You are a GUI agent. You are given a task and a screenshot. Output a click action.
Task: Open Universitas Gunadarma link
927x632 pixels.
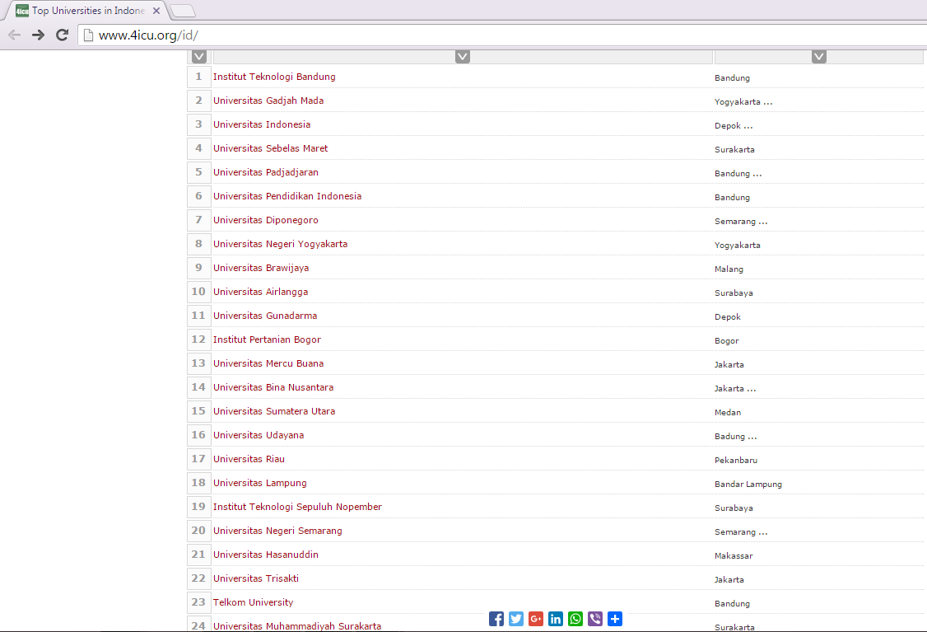[x=265, y=316]
